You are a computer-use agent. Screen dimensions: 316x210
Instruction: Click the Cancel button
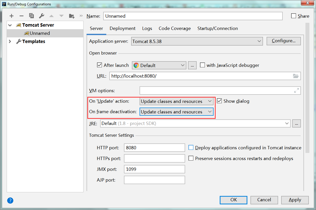tap(264, 200)
